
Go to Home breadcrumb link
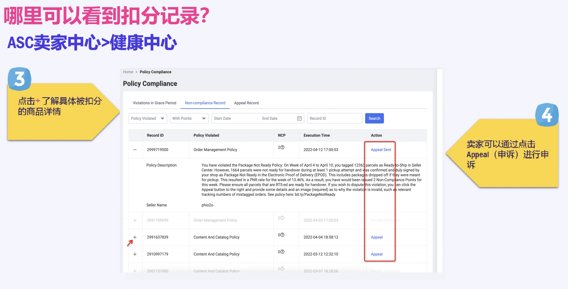click(128, 72)
